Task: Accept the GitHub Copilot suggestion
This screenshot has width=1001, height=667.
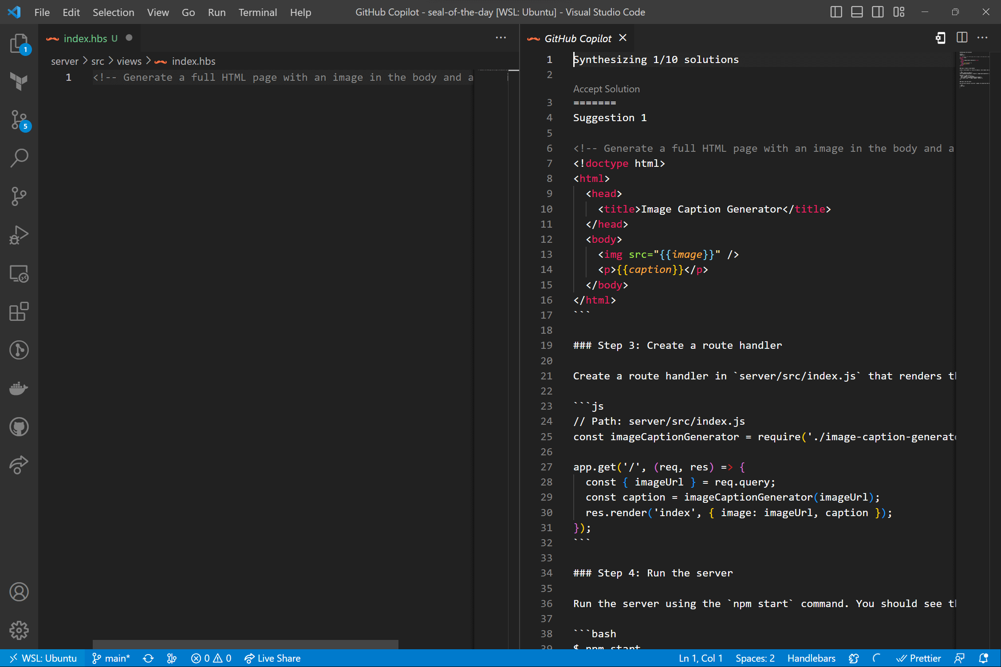Action: 607,89
